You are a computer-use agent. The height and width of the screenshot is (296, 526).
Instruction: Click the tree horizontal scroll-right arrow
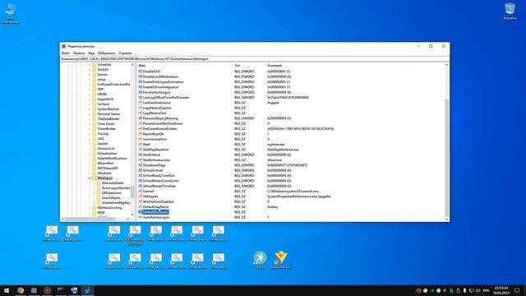(x=128, y=219)
